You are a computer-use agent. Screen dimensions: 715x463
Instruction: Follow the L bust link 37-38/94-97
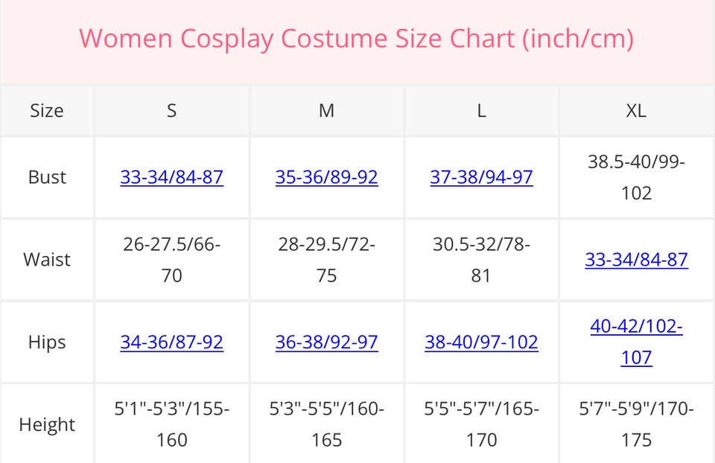pos(481,177)
